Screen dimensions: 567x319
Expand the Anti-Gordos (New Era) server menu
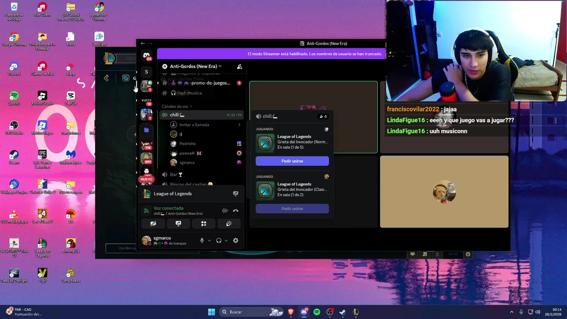(x=195, y=66)
